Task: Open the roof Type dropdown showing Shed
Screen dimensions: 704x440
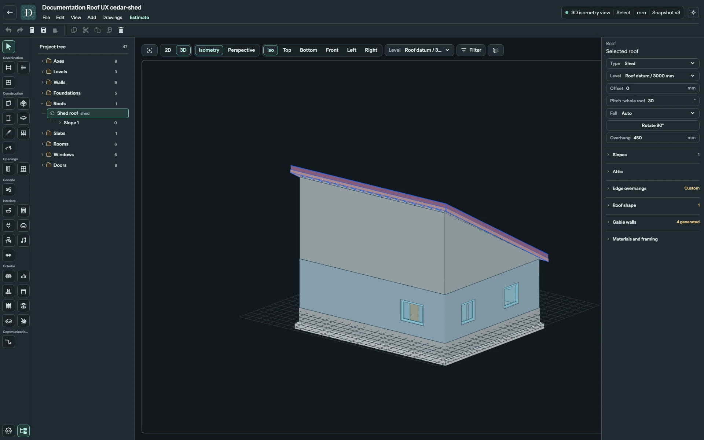Action: [653, 63]
